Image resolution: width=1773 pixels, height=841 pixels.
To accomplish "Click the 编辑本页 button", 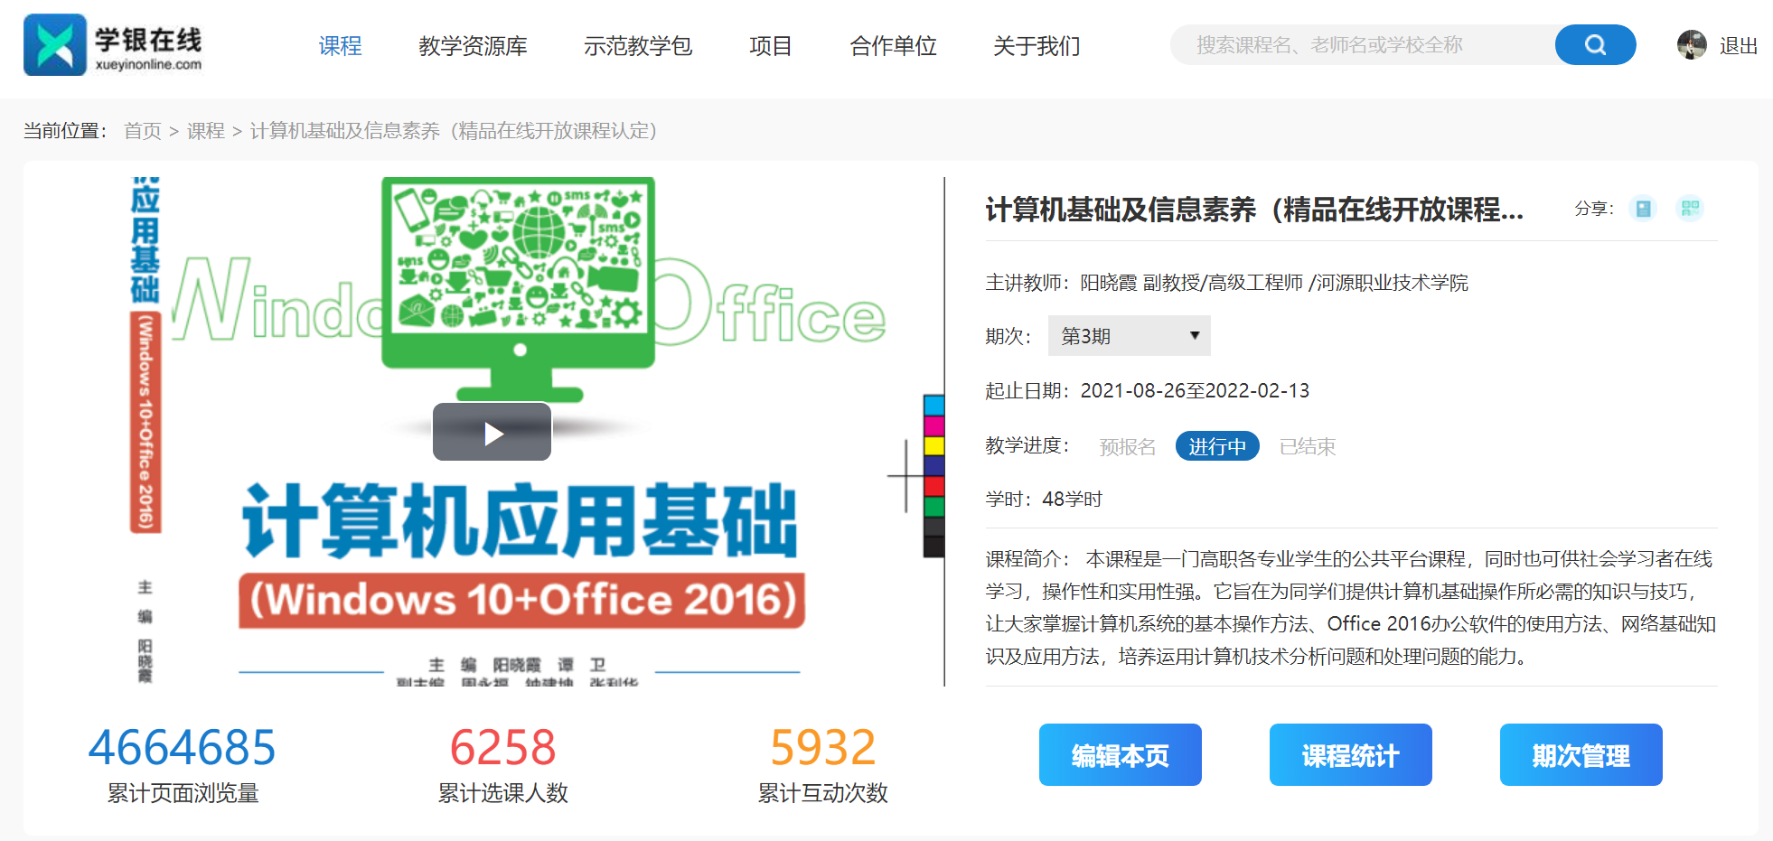I will [1121, 754].
